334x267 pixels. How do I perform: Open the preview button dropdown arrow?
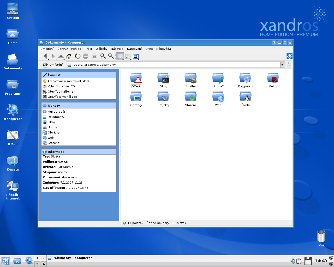(139, 59)
